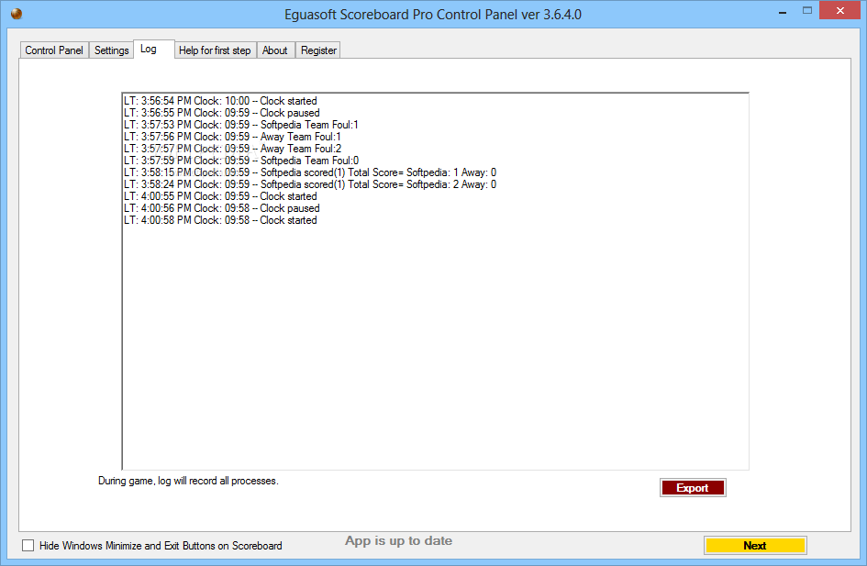Go to the About tab

(x=275, y=50)
